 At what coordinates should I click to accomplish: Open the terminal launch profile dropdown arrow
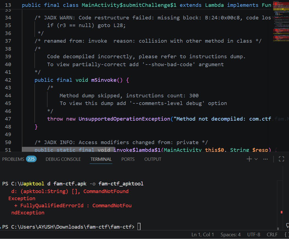click(x=256, y=159)
